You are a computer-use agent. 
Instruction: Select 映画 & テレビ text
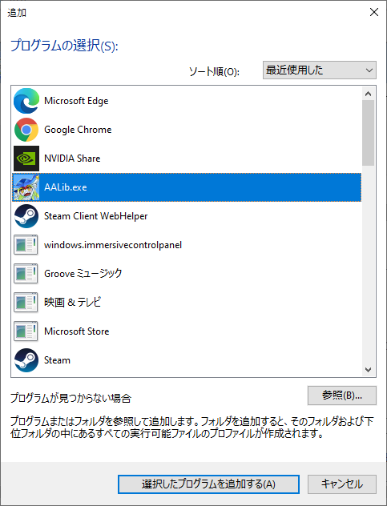[73, 303]
